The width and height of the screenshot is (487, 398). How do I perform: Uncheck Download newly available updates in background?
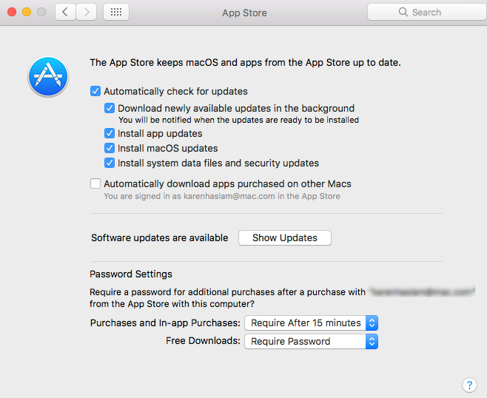pos(110,108)
